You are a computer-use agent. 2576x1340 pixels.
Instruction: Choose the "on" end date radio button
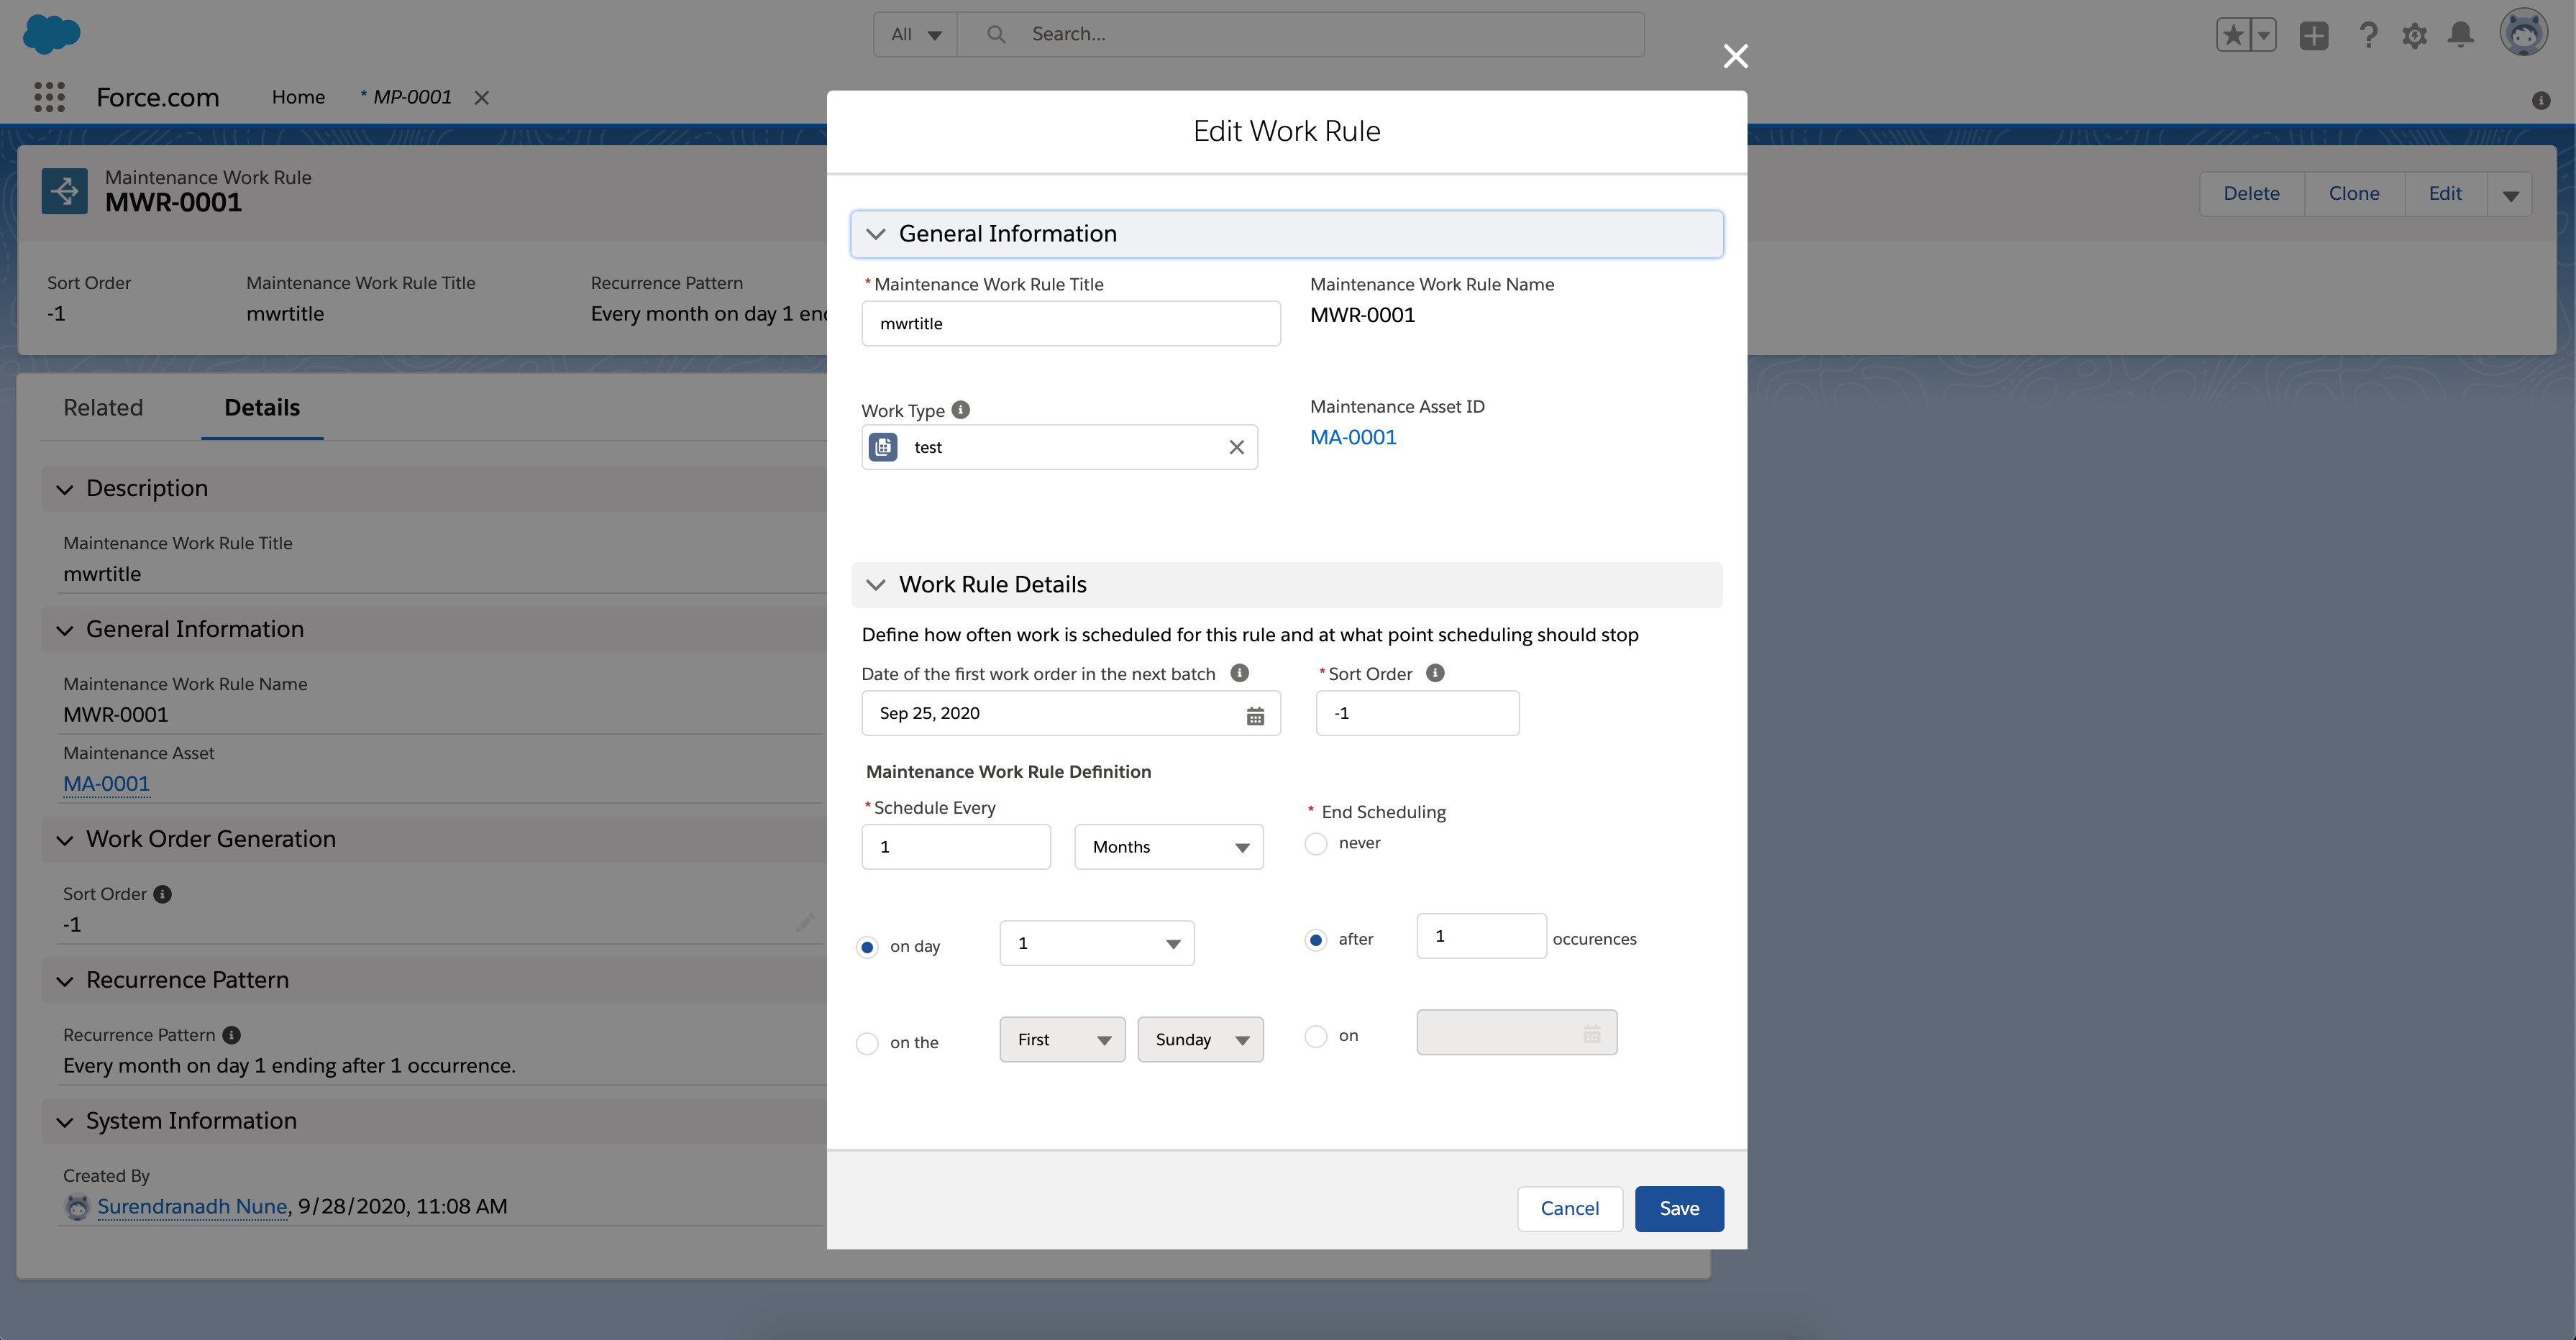click(x=1316, y=1036)
